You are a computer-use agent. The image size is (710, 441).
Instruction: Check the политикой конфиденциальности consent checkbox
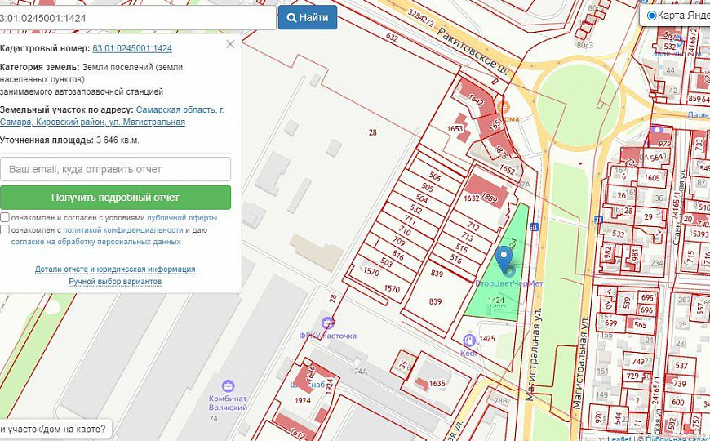[5, 230]
